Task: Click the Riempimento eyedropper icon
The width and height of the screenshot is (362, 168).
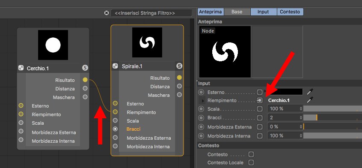Action: point(310,100)
